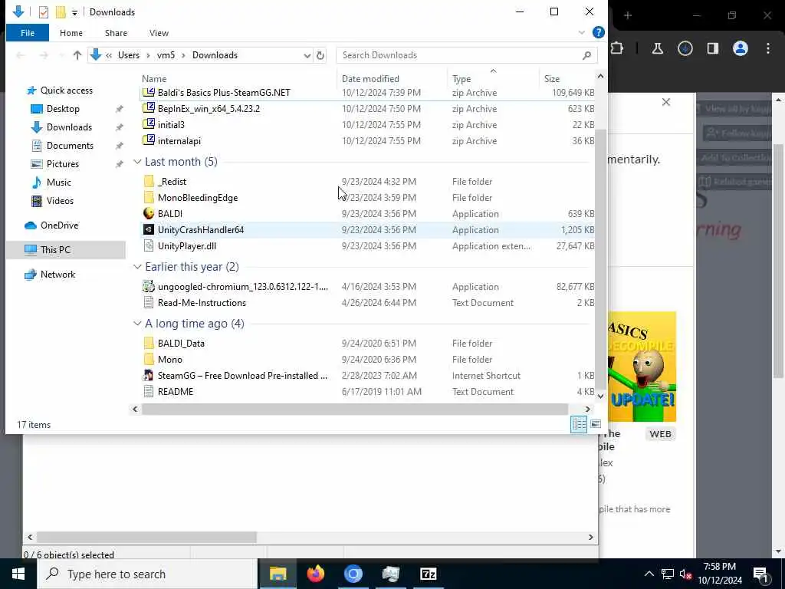Click the Up one level arrow
The image size is (785, 589).
click(77, 55)
